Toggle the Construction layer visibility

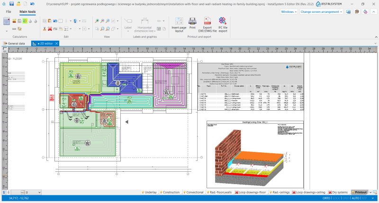point(170,193)
